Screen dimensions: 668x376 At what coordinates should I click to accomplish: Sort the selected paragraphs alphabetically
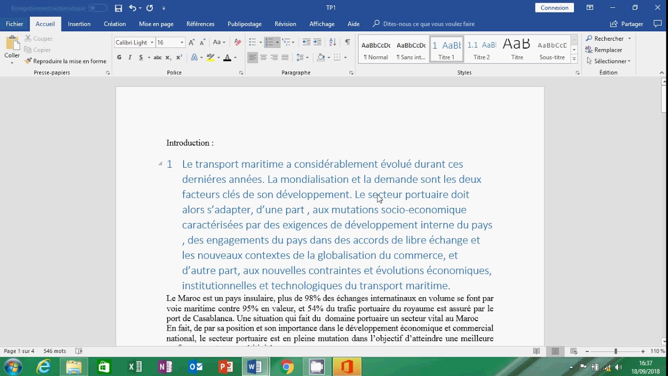[x=332, y=42]
